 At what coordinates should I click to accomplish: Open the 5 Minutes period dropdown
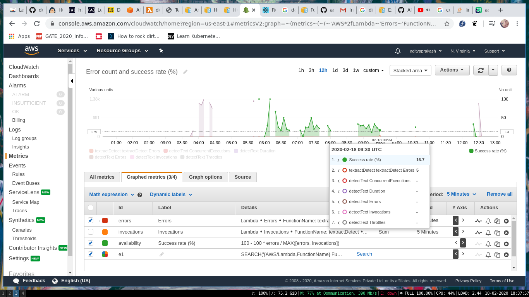coord(462,194)
